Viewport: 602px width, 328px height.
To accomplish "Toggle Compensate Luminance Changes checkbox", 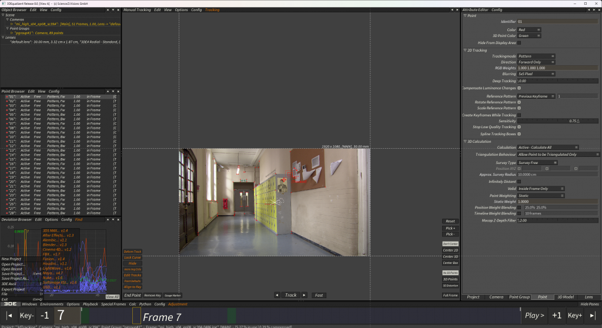I will tap(519, 88).
